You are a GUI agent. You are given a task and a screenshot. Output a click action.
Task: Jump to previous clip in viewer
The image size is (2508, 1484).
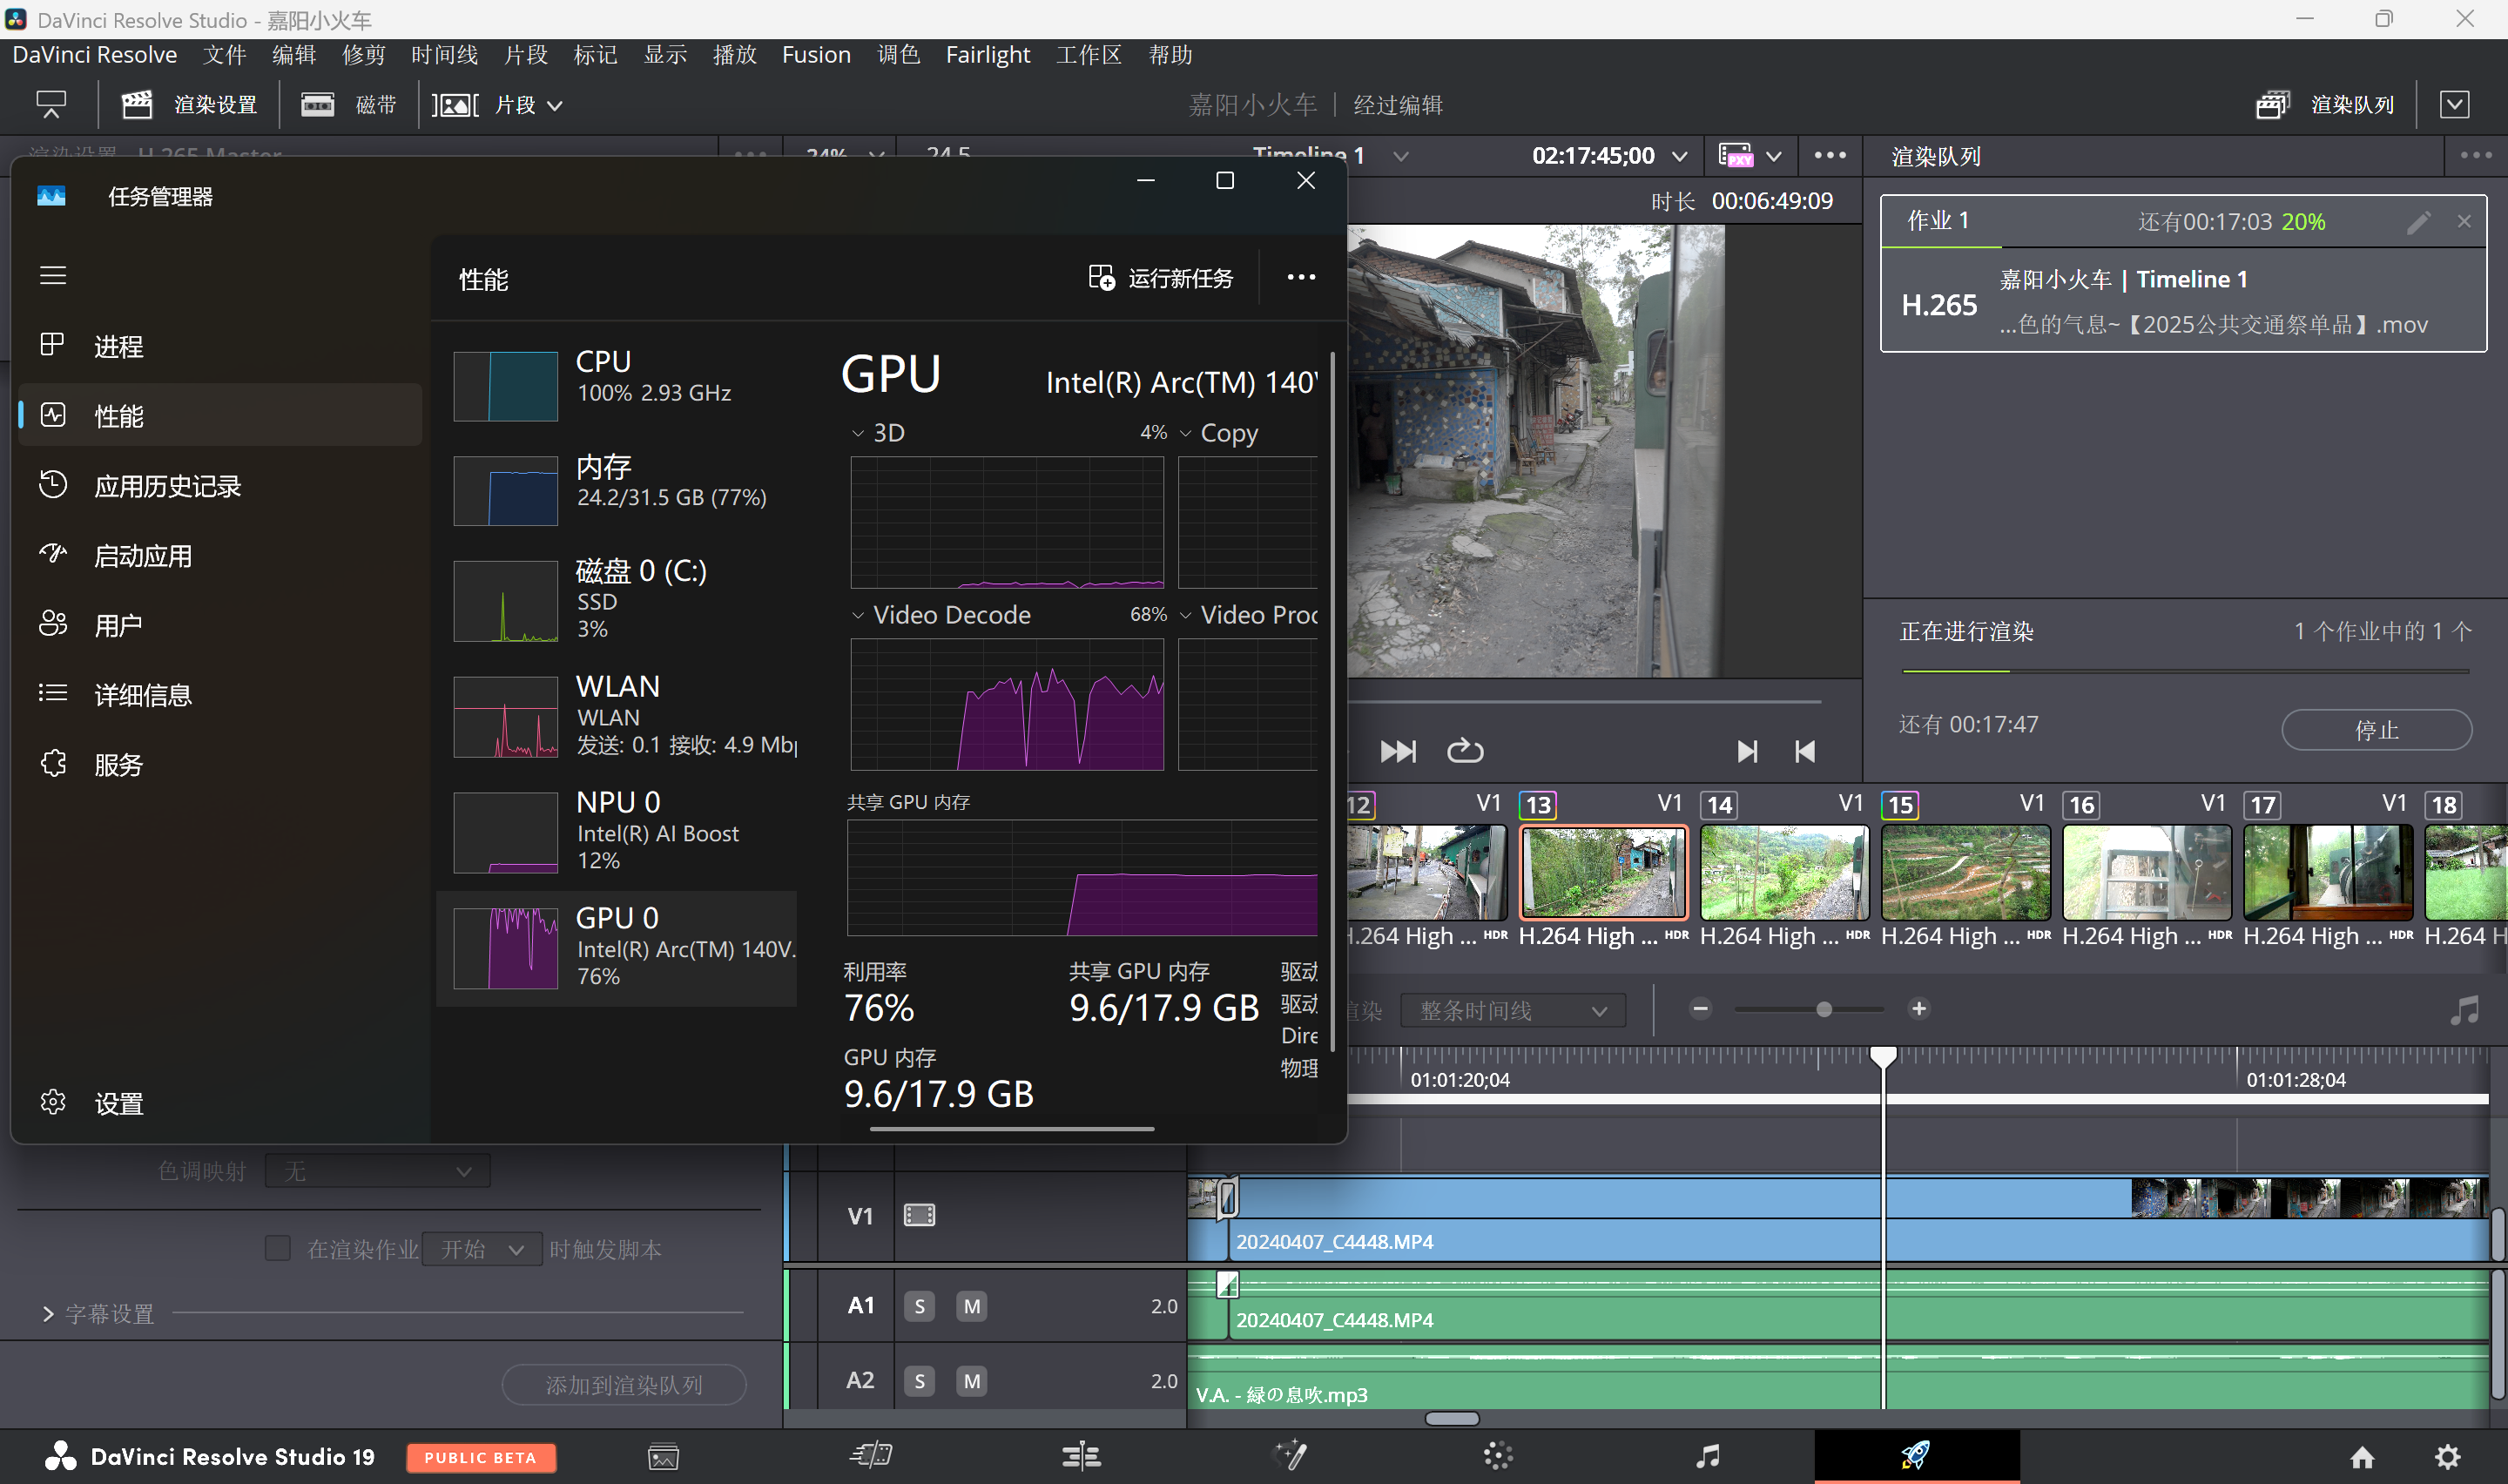pyautogui.click(x=1804, y=751)
